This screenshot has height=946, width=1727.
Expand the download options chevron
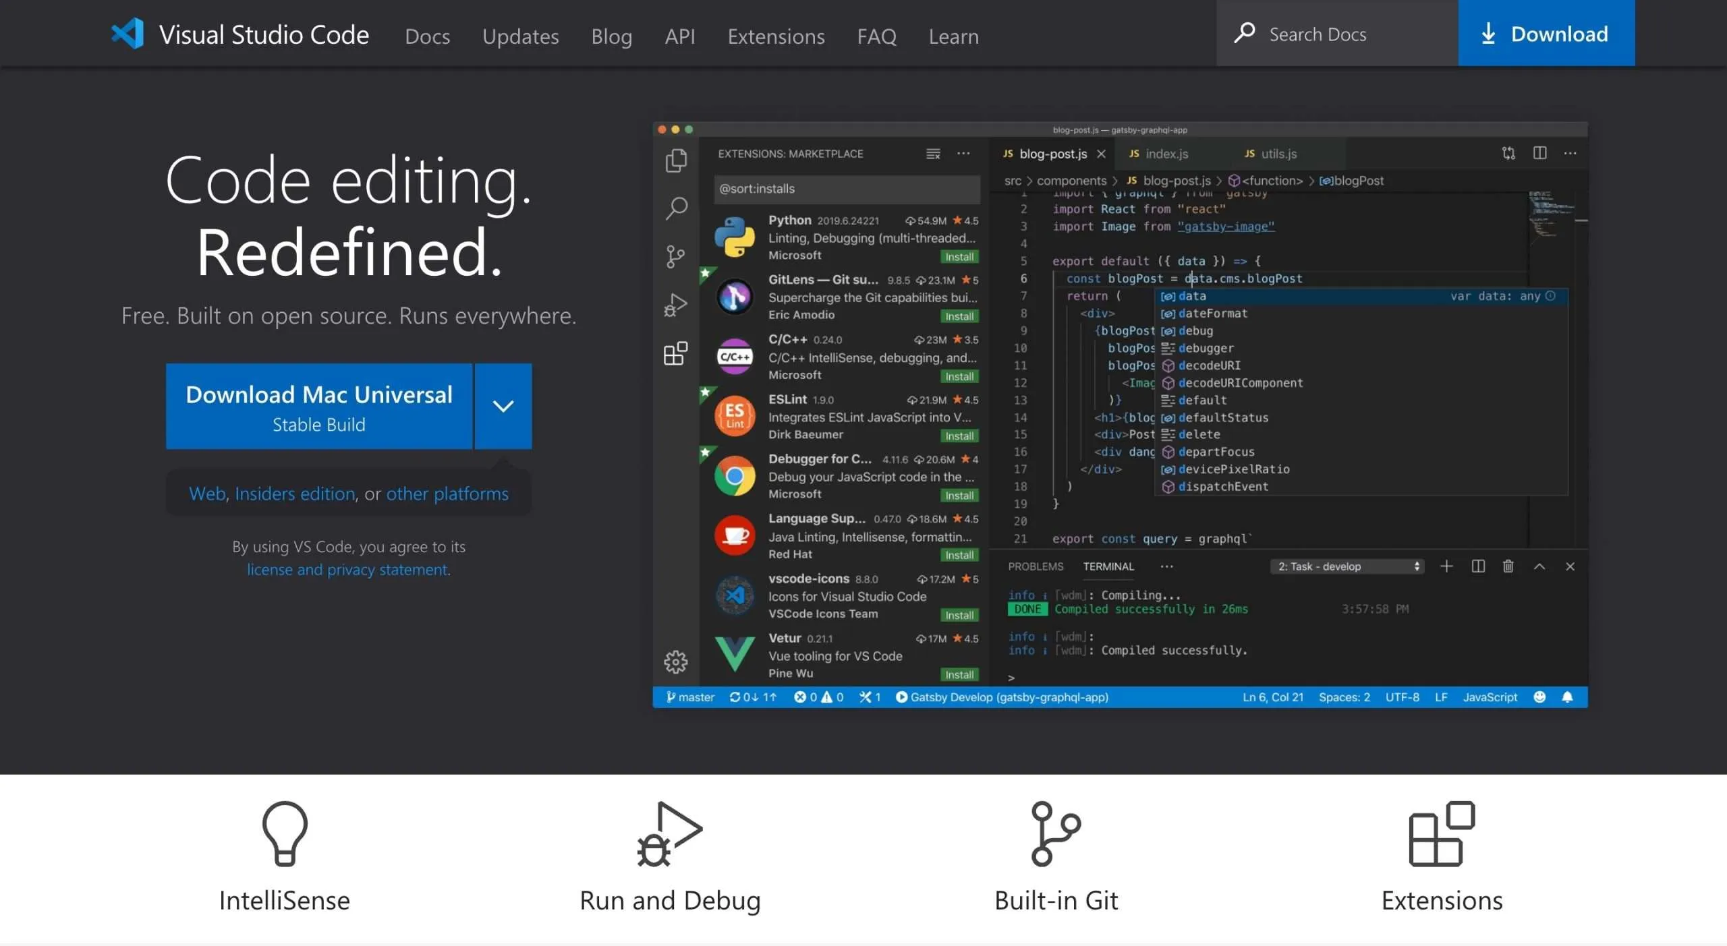pyautogui.click(x=503, y=407)
